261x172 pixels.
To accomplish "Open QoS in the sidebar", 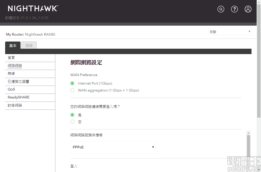I will (11, 89).
